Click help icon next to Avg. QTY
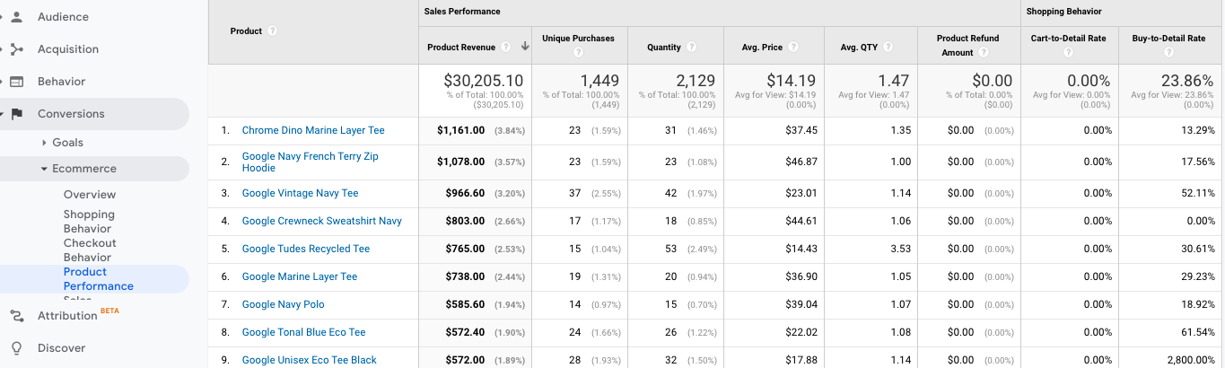Screen dimensions: 1225x368 pos(888,48)
